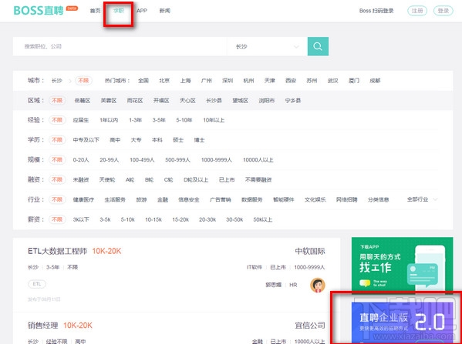
Task: Select 不限 in the 薪资 row
Action: coord(57,219)
